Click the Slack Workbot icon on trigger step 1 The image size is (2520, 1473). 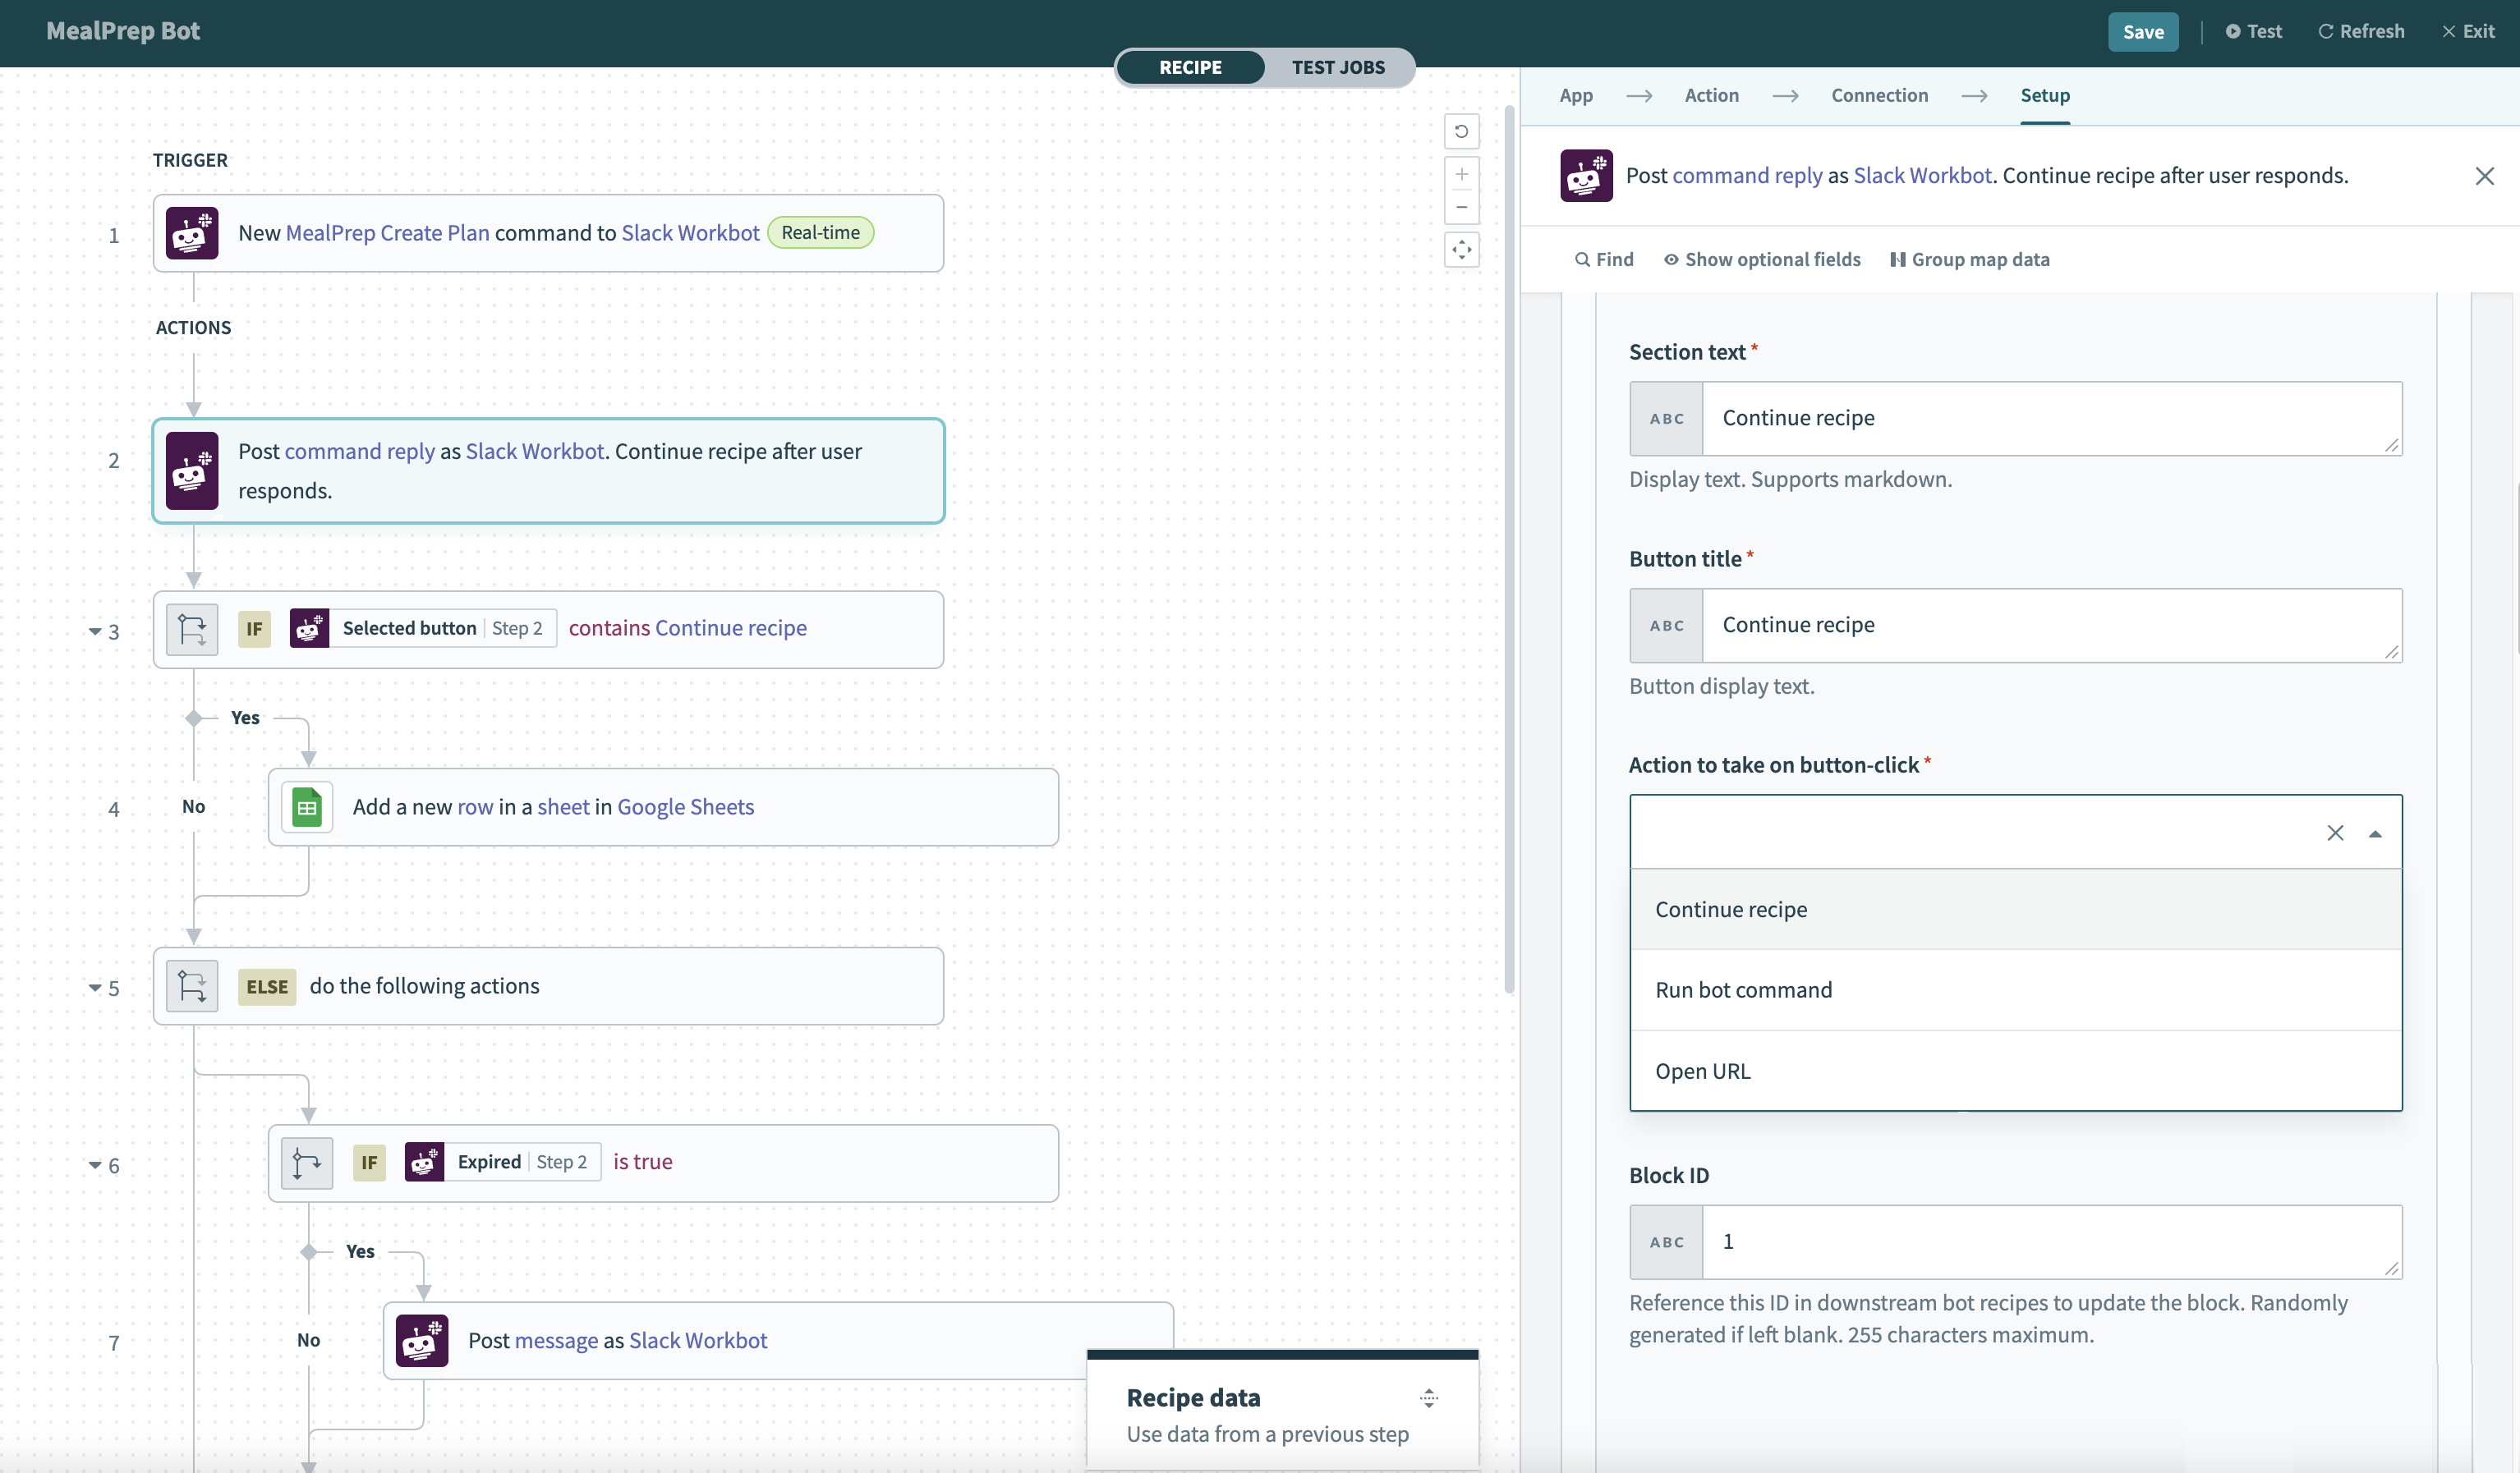[x=192, y=233]
